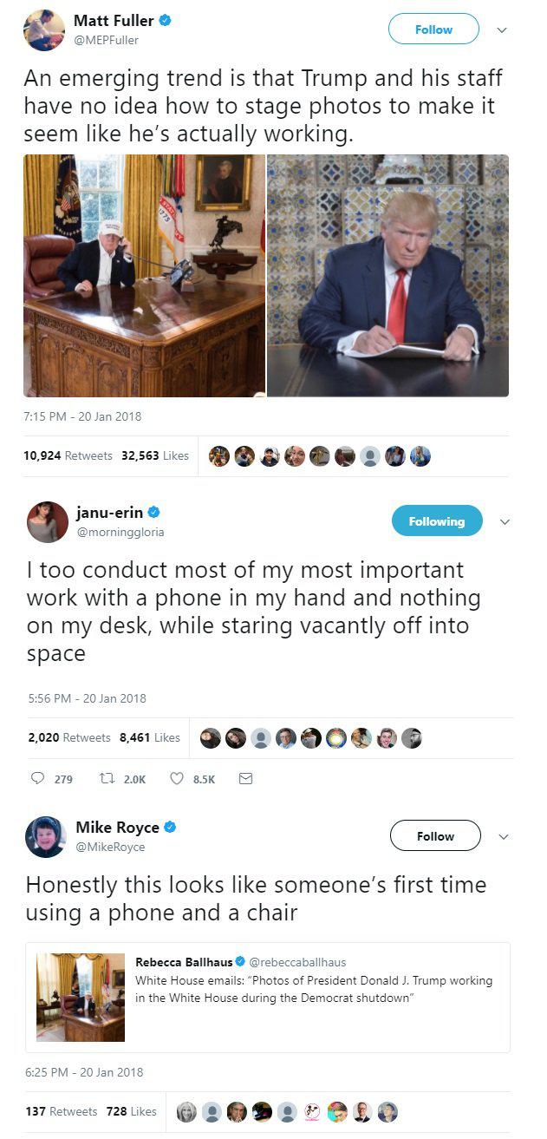The height and width of the screenshot is (1139, 547).
Task: Like janu-erin's tweet via the heart icon
Action: [x=177, y=779]
